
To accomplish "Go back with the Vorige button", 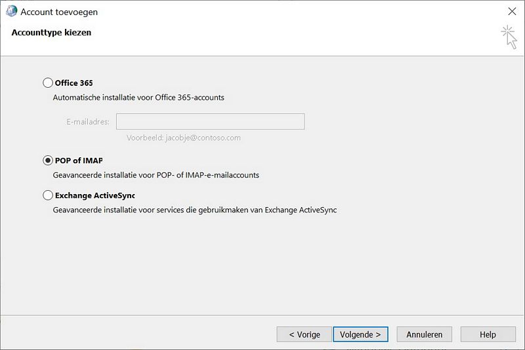I will click(x=304, y=334).
